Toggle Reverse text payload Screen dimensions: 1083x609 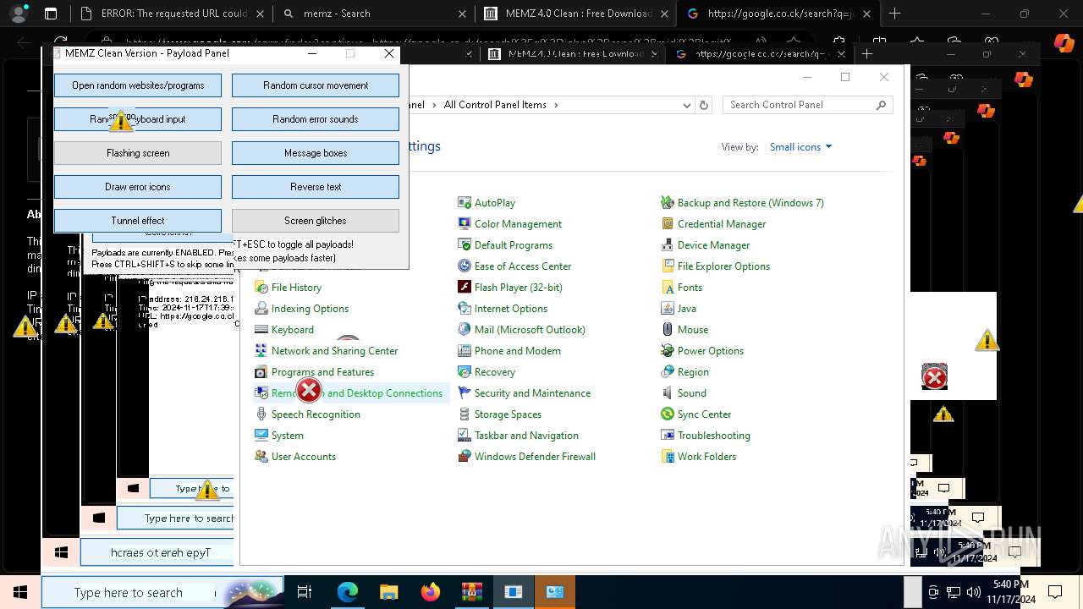tap(316, 187)
